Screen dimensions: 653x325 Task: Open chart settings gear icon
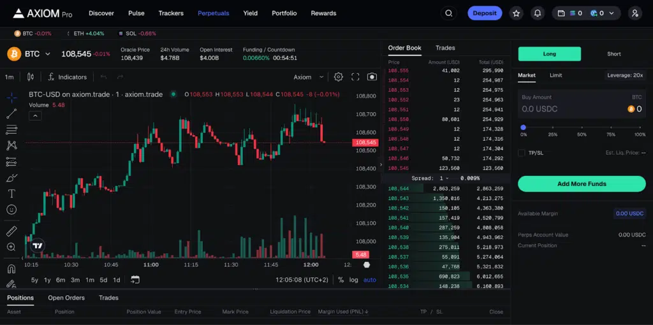[339, 77]
